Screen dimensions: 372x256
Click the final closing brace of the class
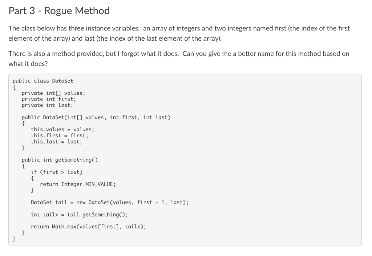(14, 239)
